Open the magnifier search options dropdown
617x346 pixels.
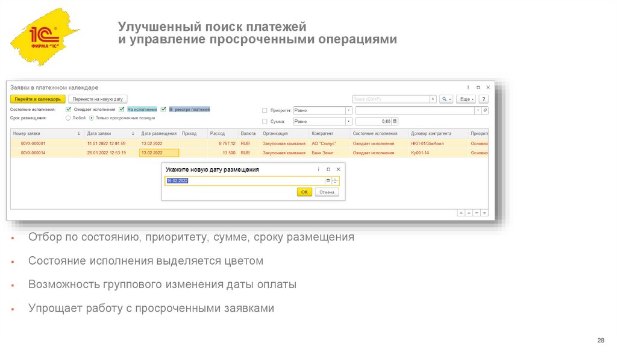pyautogui.click(x=446, y=99)
